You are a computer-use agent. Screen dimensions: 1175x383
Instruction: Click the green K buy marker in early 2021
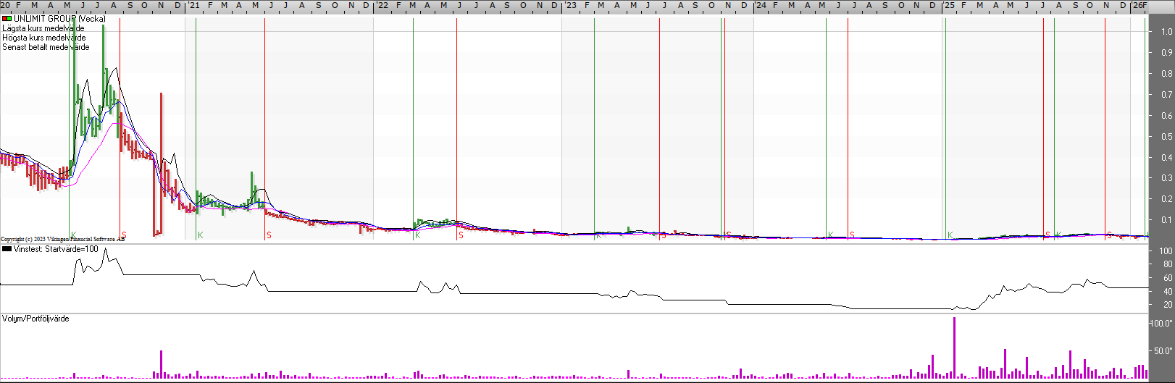(200, 235)
